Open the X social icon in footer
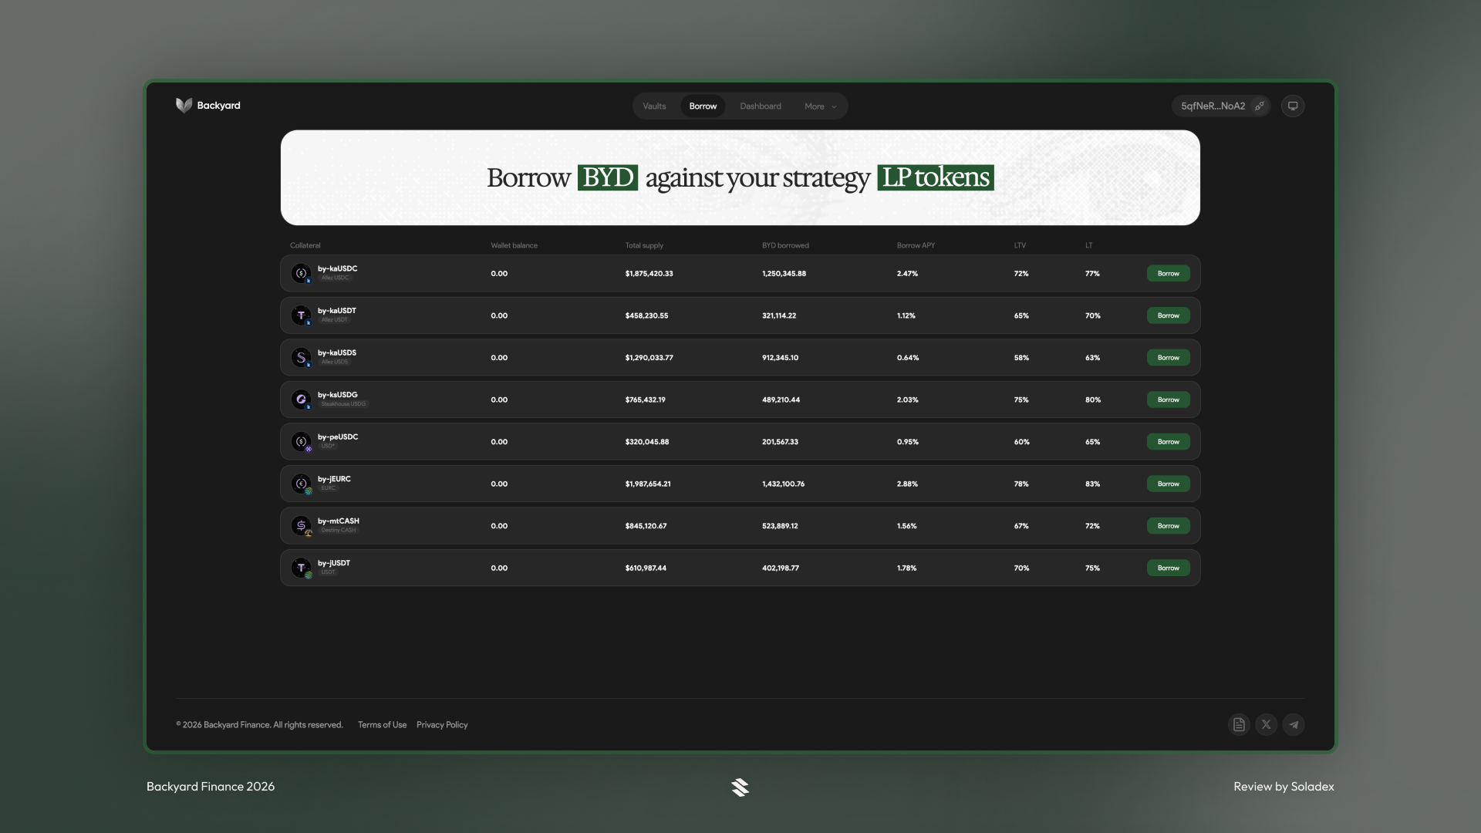Screen dimensions: 1481x833 (x=1266, y=724)
